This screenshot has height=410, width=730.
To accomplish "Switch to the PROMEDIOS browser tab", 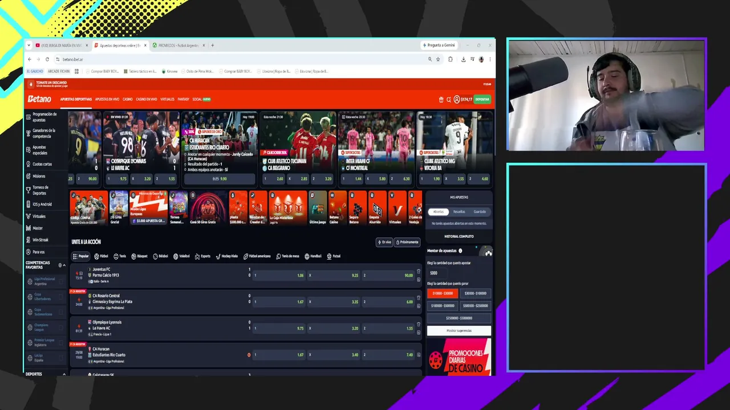I will 178,46.
